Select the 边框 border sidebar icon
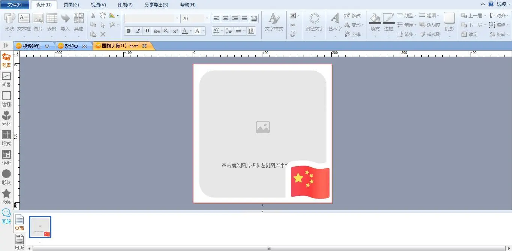The image size is (512, 251). click(x=6, y=99)
